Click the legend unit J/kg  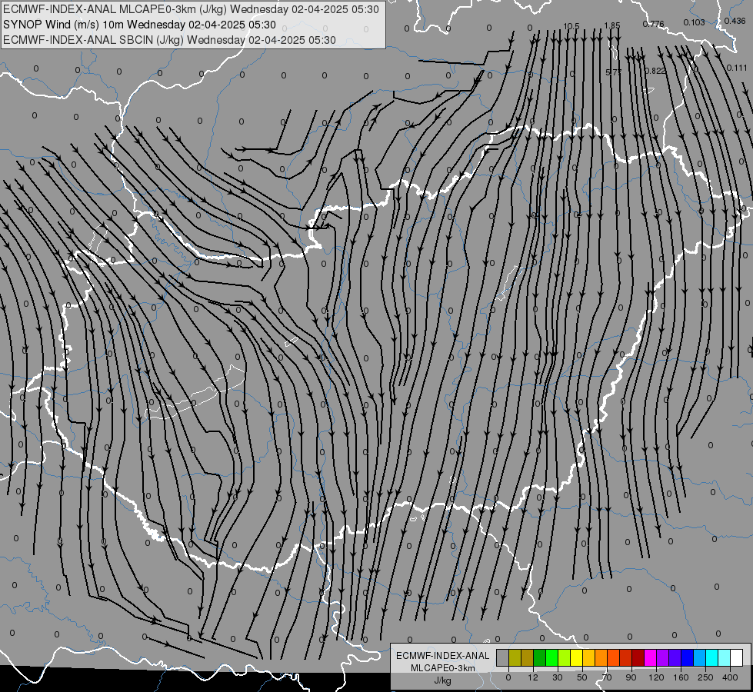coord(443,680)
